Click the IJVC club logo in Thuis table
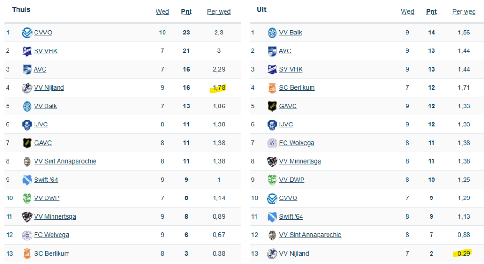 [x=27, y=125]
